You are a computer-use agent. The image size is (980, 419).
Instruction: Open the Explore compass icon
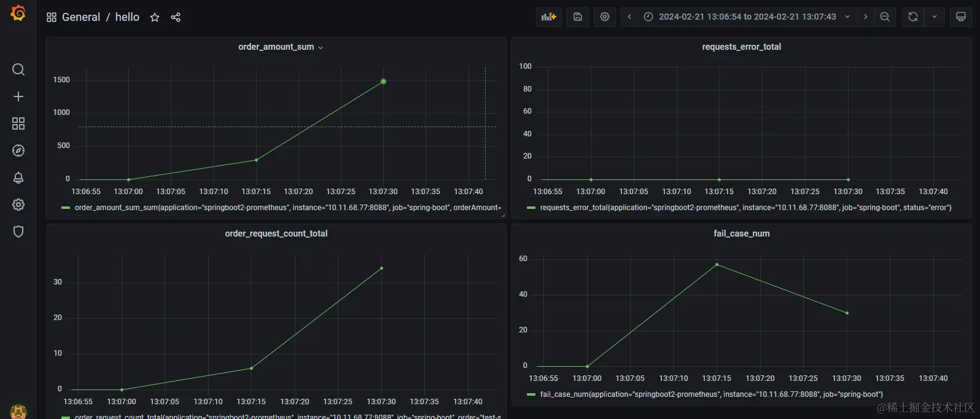click(x=18, y=151)
